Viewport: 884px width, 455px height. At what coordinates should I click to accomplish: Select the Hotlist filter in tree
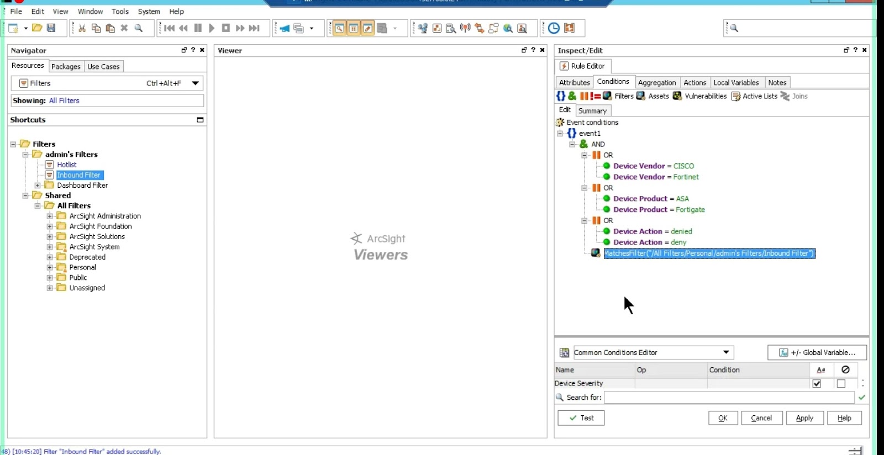pyautogui.click(x=67, y=165)
